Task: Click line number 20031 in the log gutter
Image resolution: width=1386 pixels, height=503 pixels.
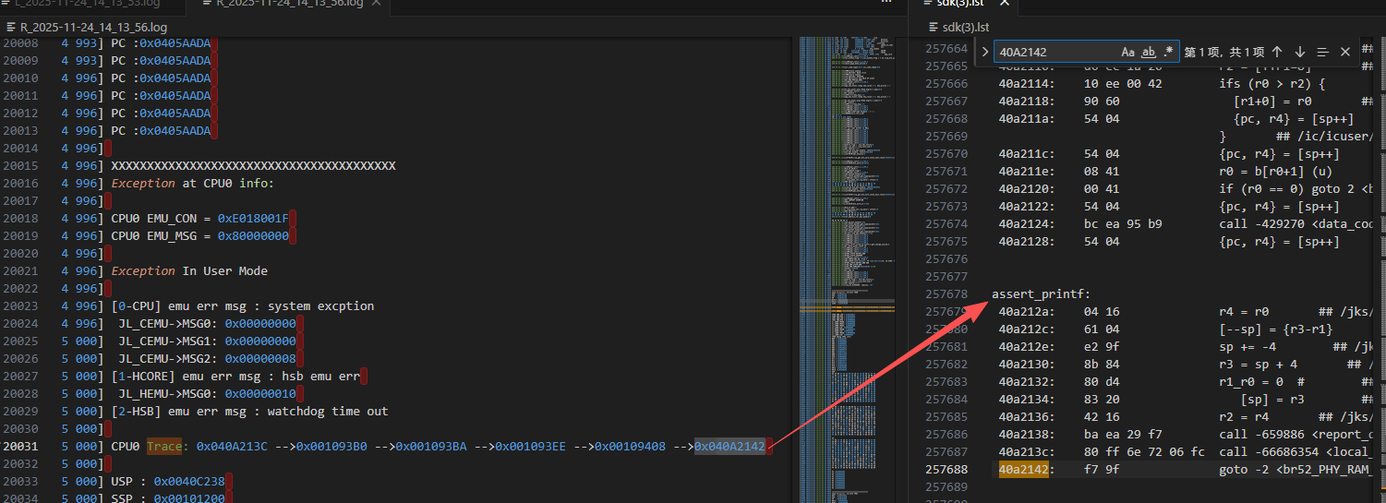Action: [20, 446]
